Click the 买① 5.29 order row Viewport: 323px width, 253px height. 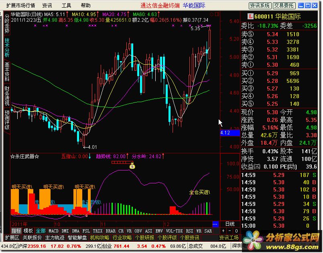tap(279, 73)
